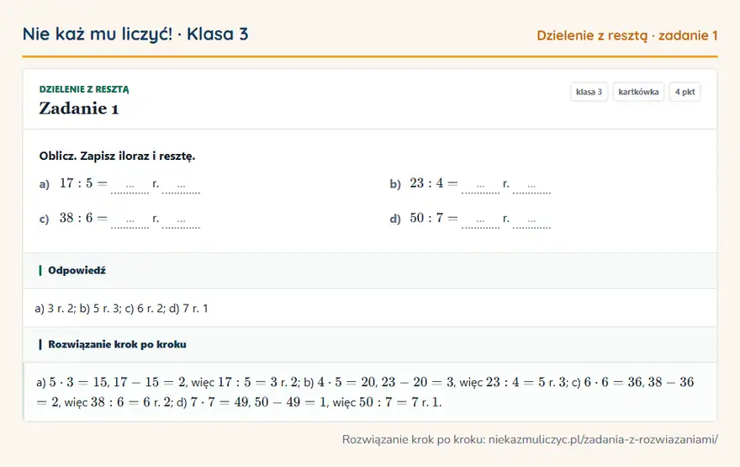Screen dimensions: 740x467
Task: Click the 'Odpowiedź' section header
Action: (x=370, y=271)
